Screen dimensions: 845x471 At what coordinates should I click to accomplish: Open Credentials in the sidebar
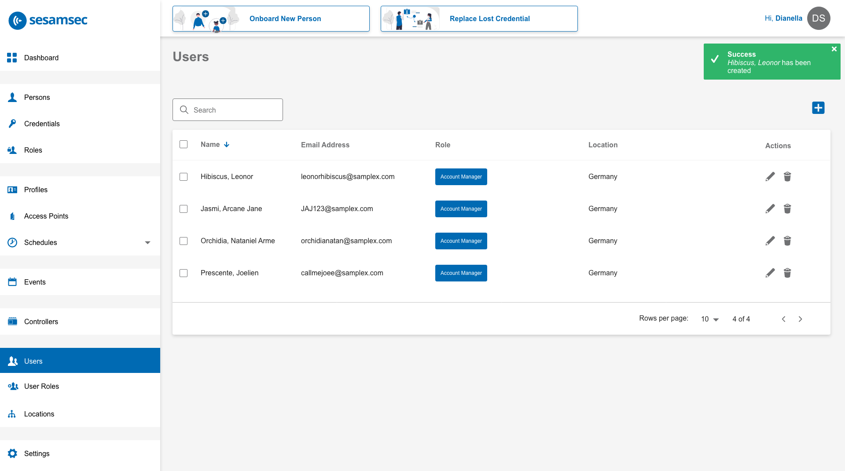tap(42, 124)
